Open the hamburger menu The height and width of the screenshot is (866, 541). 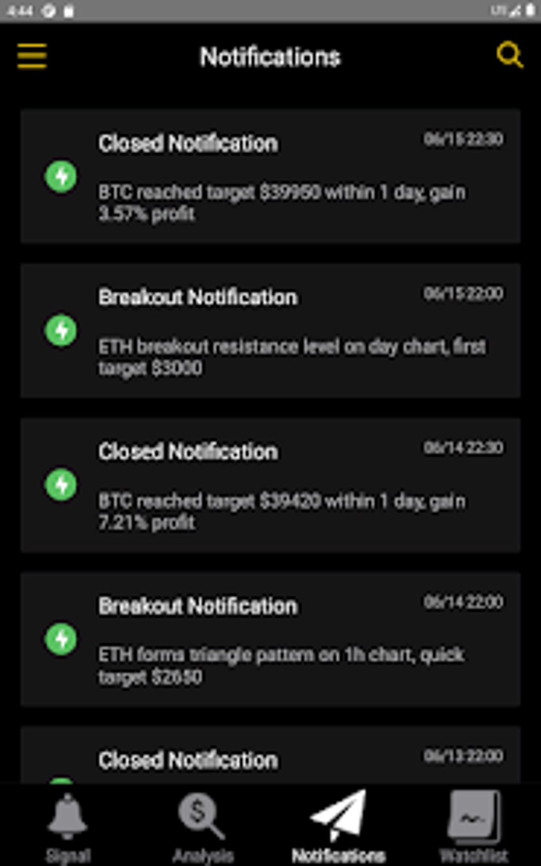[x=32, y=56]
